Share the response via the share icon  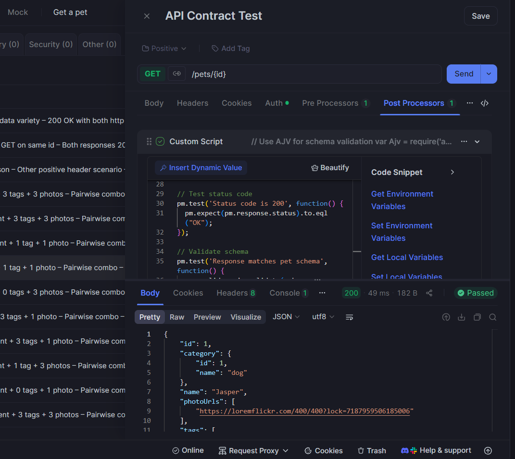(x=429, y=293)
